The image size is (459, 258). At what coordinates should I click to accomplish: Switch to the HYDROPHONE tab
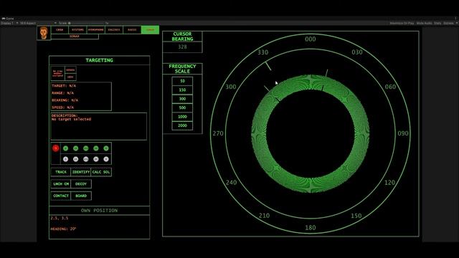pyautogui.click(x=95, y=30)
